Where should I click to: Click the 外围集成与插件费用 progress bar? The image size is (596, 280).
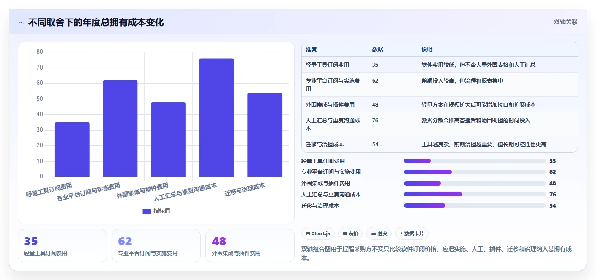click(475, 183)
